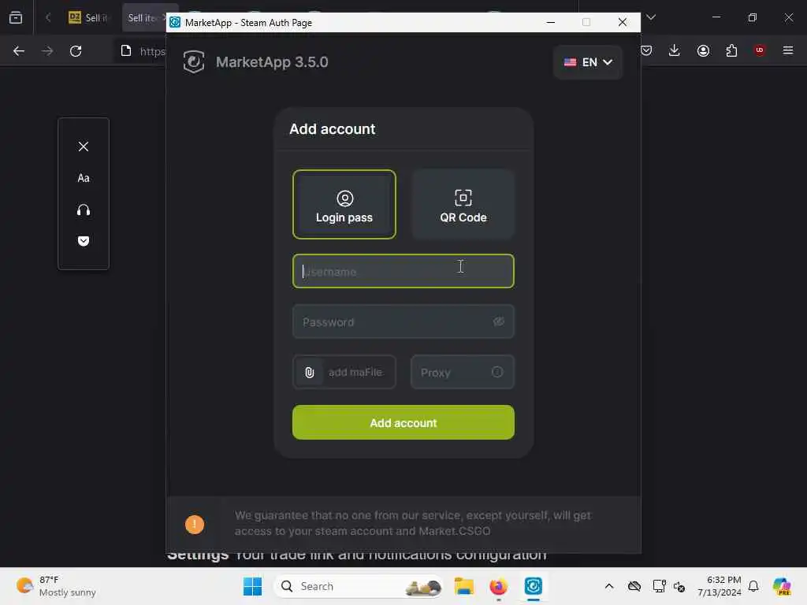Close the browser reader view panel
Image resolution: width=807 pixels, height=605 pixels.
click(84, 147)
